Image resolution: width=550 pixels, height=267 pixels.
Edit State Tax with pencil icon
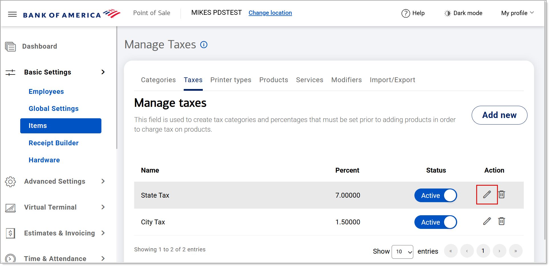[487, 194]
